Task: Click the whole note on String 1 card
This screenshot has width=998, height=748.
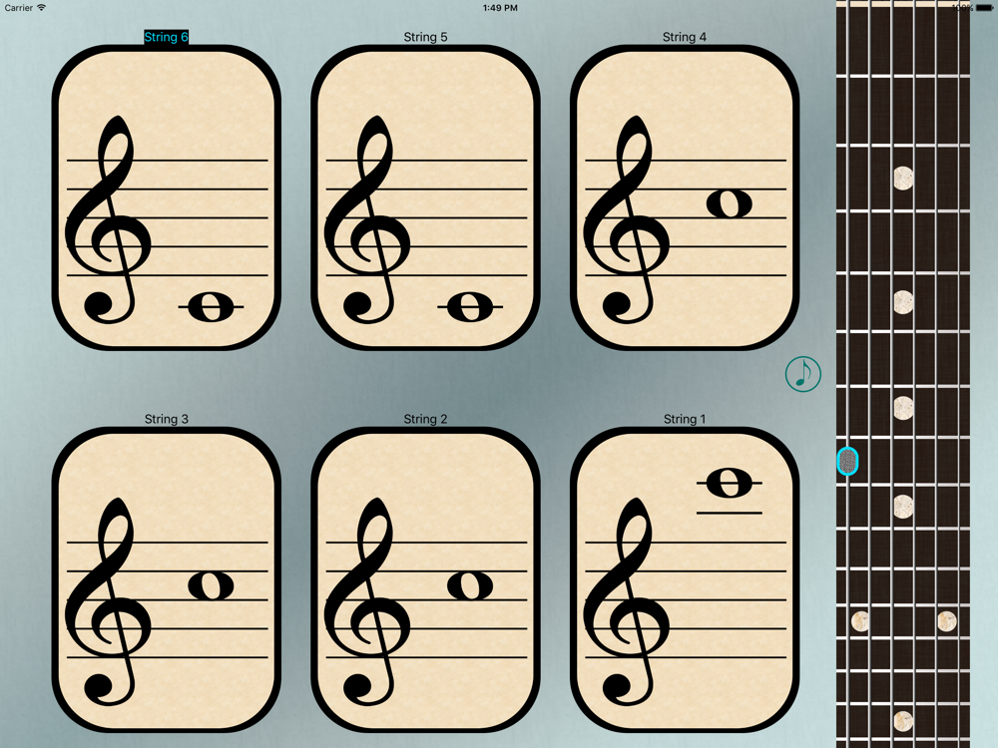Action: point(730,483)
